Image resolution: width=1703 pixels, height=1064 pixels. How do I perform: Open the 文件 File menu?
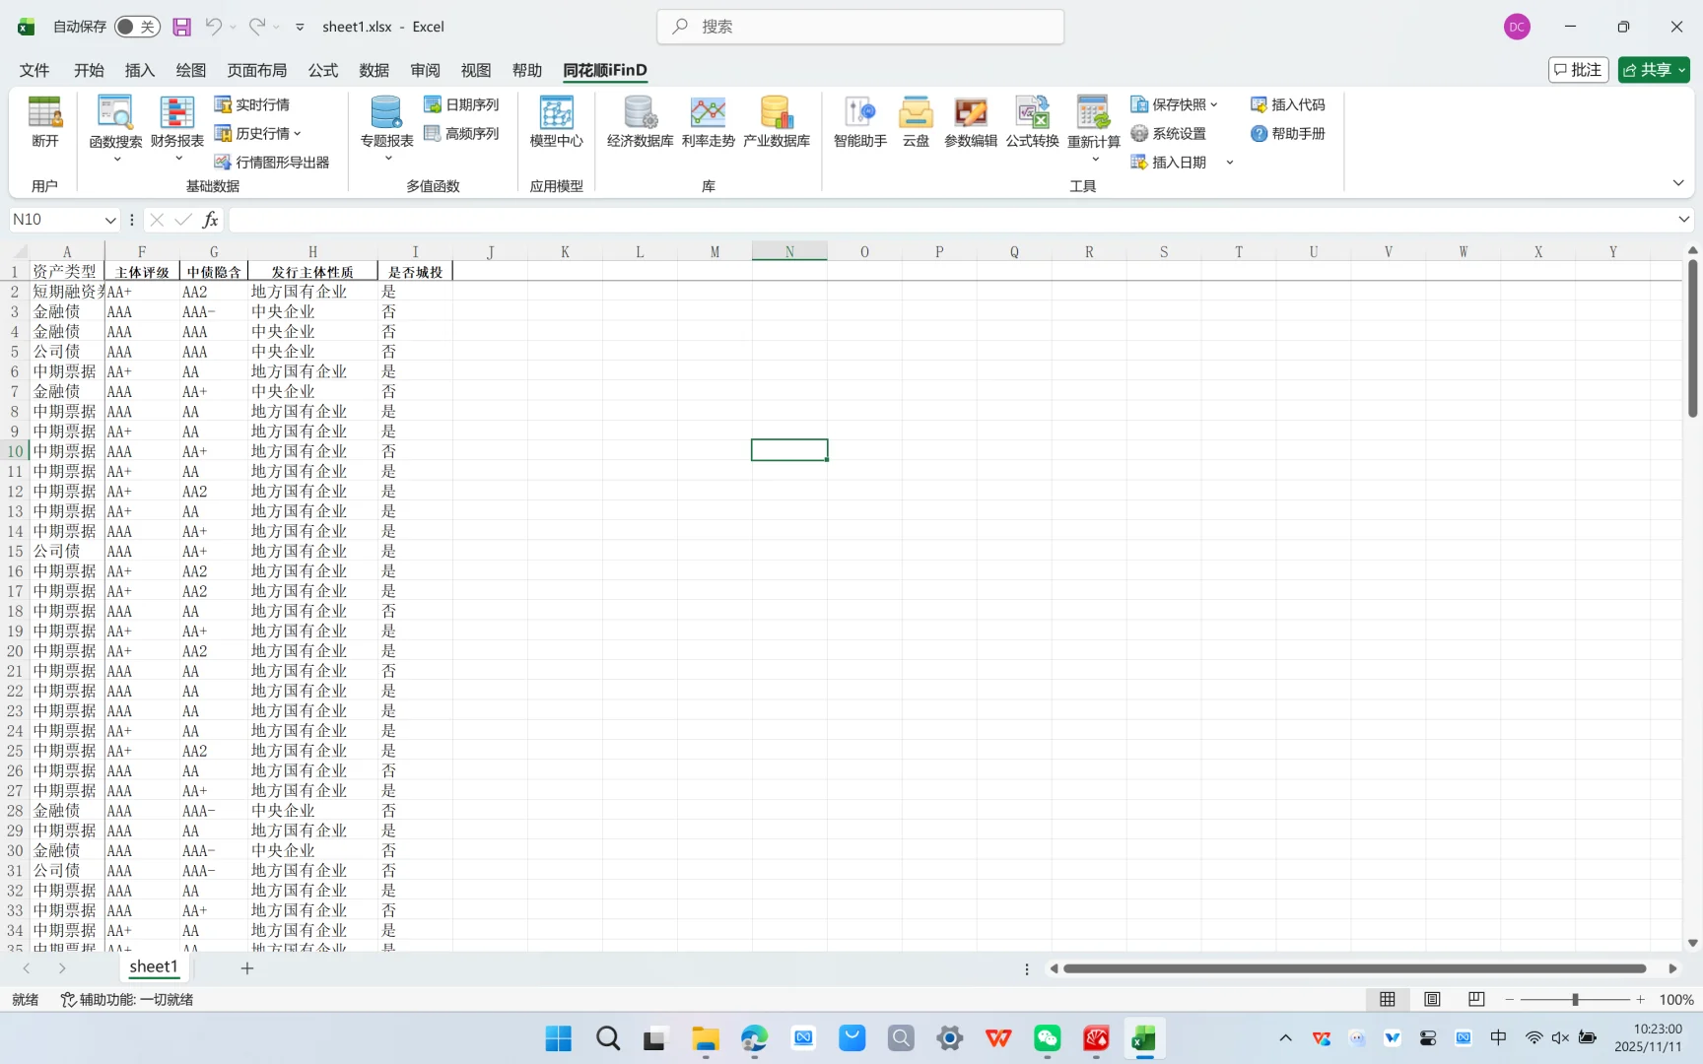[x=34, y=70]
